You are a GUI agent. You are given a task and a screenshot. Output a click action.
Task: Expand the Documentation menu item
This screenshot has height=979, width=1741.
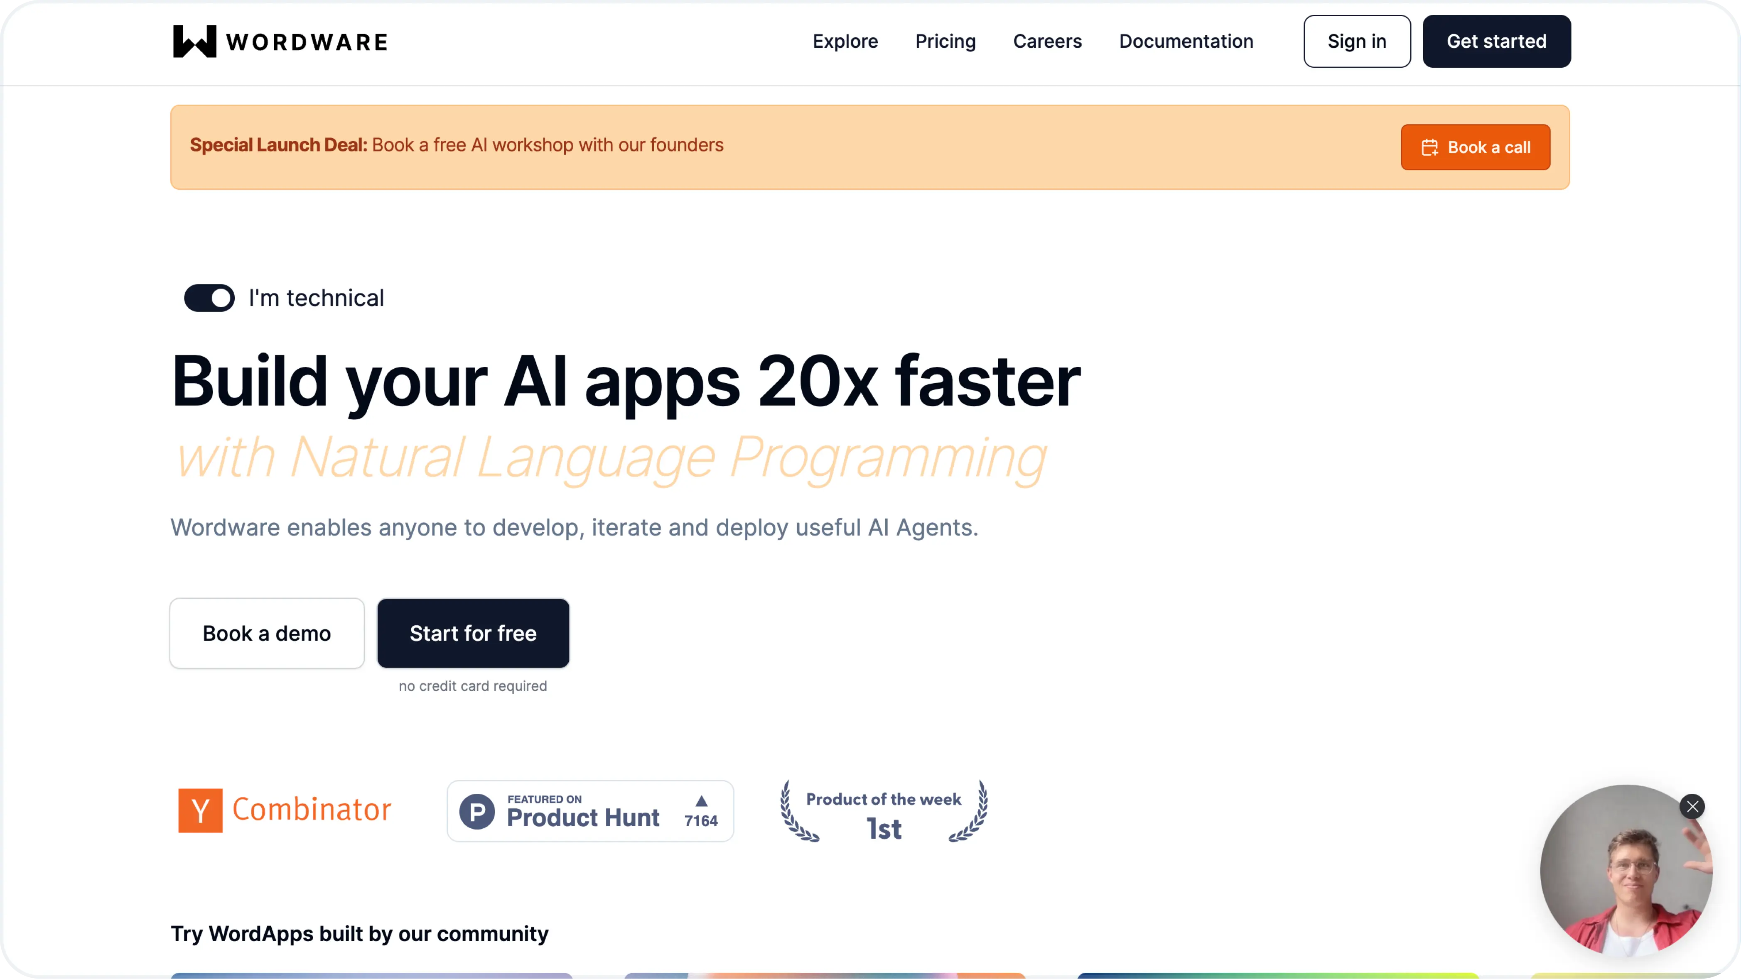tap(1186, 41)
